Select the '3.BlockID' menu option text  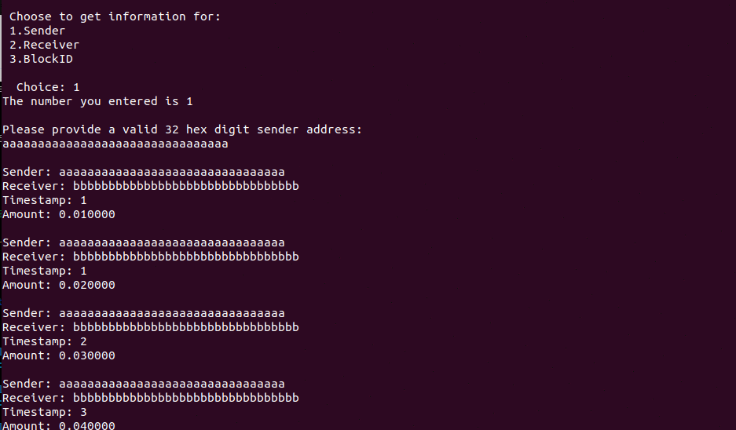(41, 59)
